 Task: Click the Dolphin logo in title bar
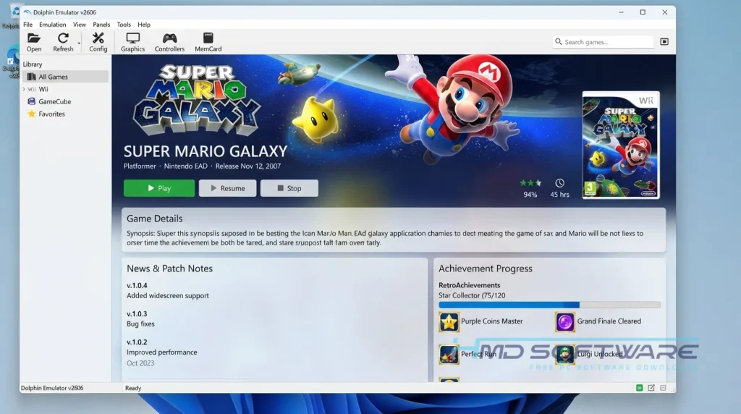pos(27,12)
